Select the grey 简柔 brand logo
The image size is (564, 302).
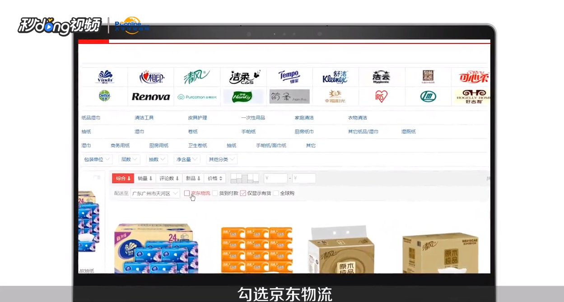tap(289, 97)
